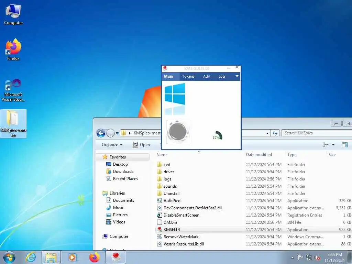The height and width of the screenshot is (264, 352).
Task: Expand the address bar history dropdown
Action: (267, 133)
